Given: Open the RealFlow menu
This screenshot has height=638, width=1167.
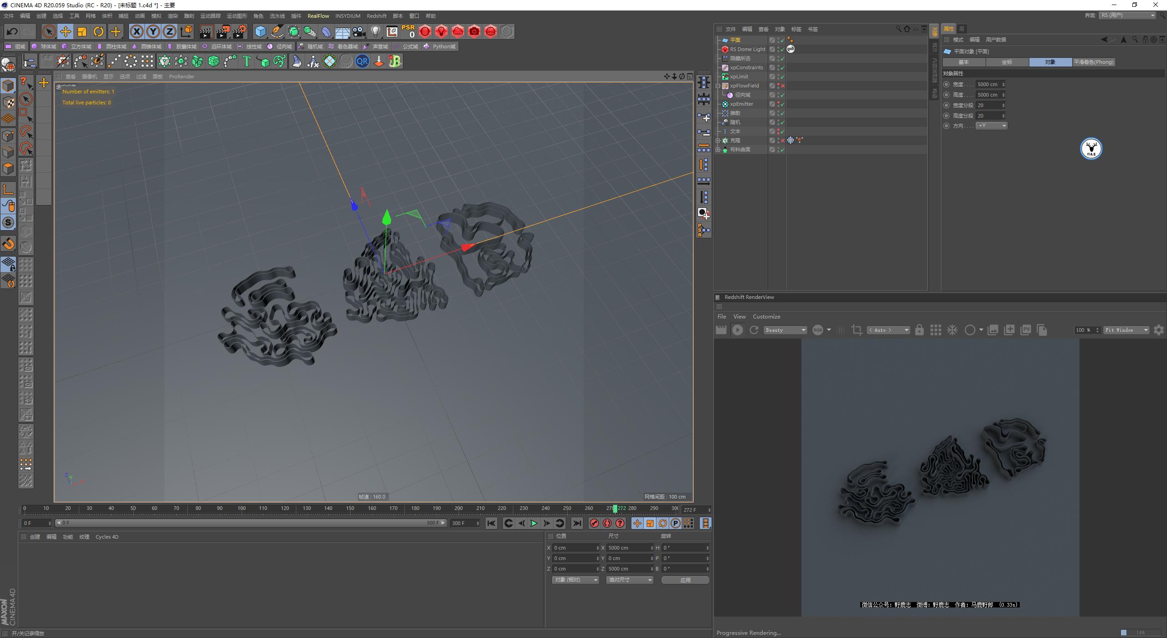Looking at the screenshot, I should point(318,15).
